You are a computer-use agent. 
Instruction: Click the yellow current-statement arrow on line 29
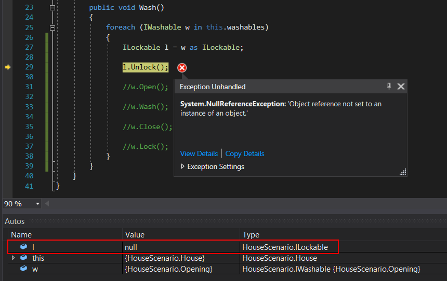point(8,67)
